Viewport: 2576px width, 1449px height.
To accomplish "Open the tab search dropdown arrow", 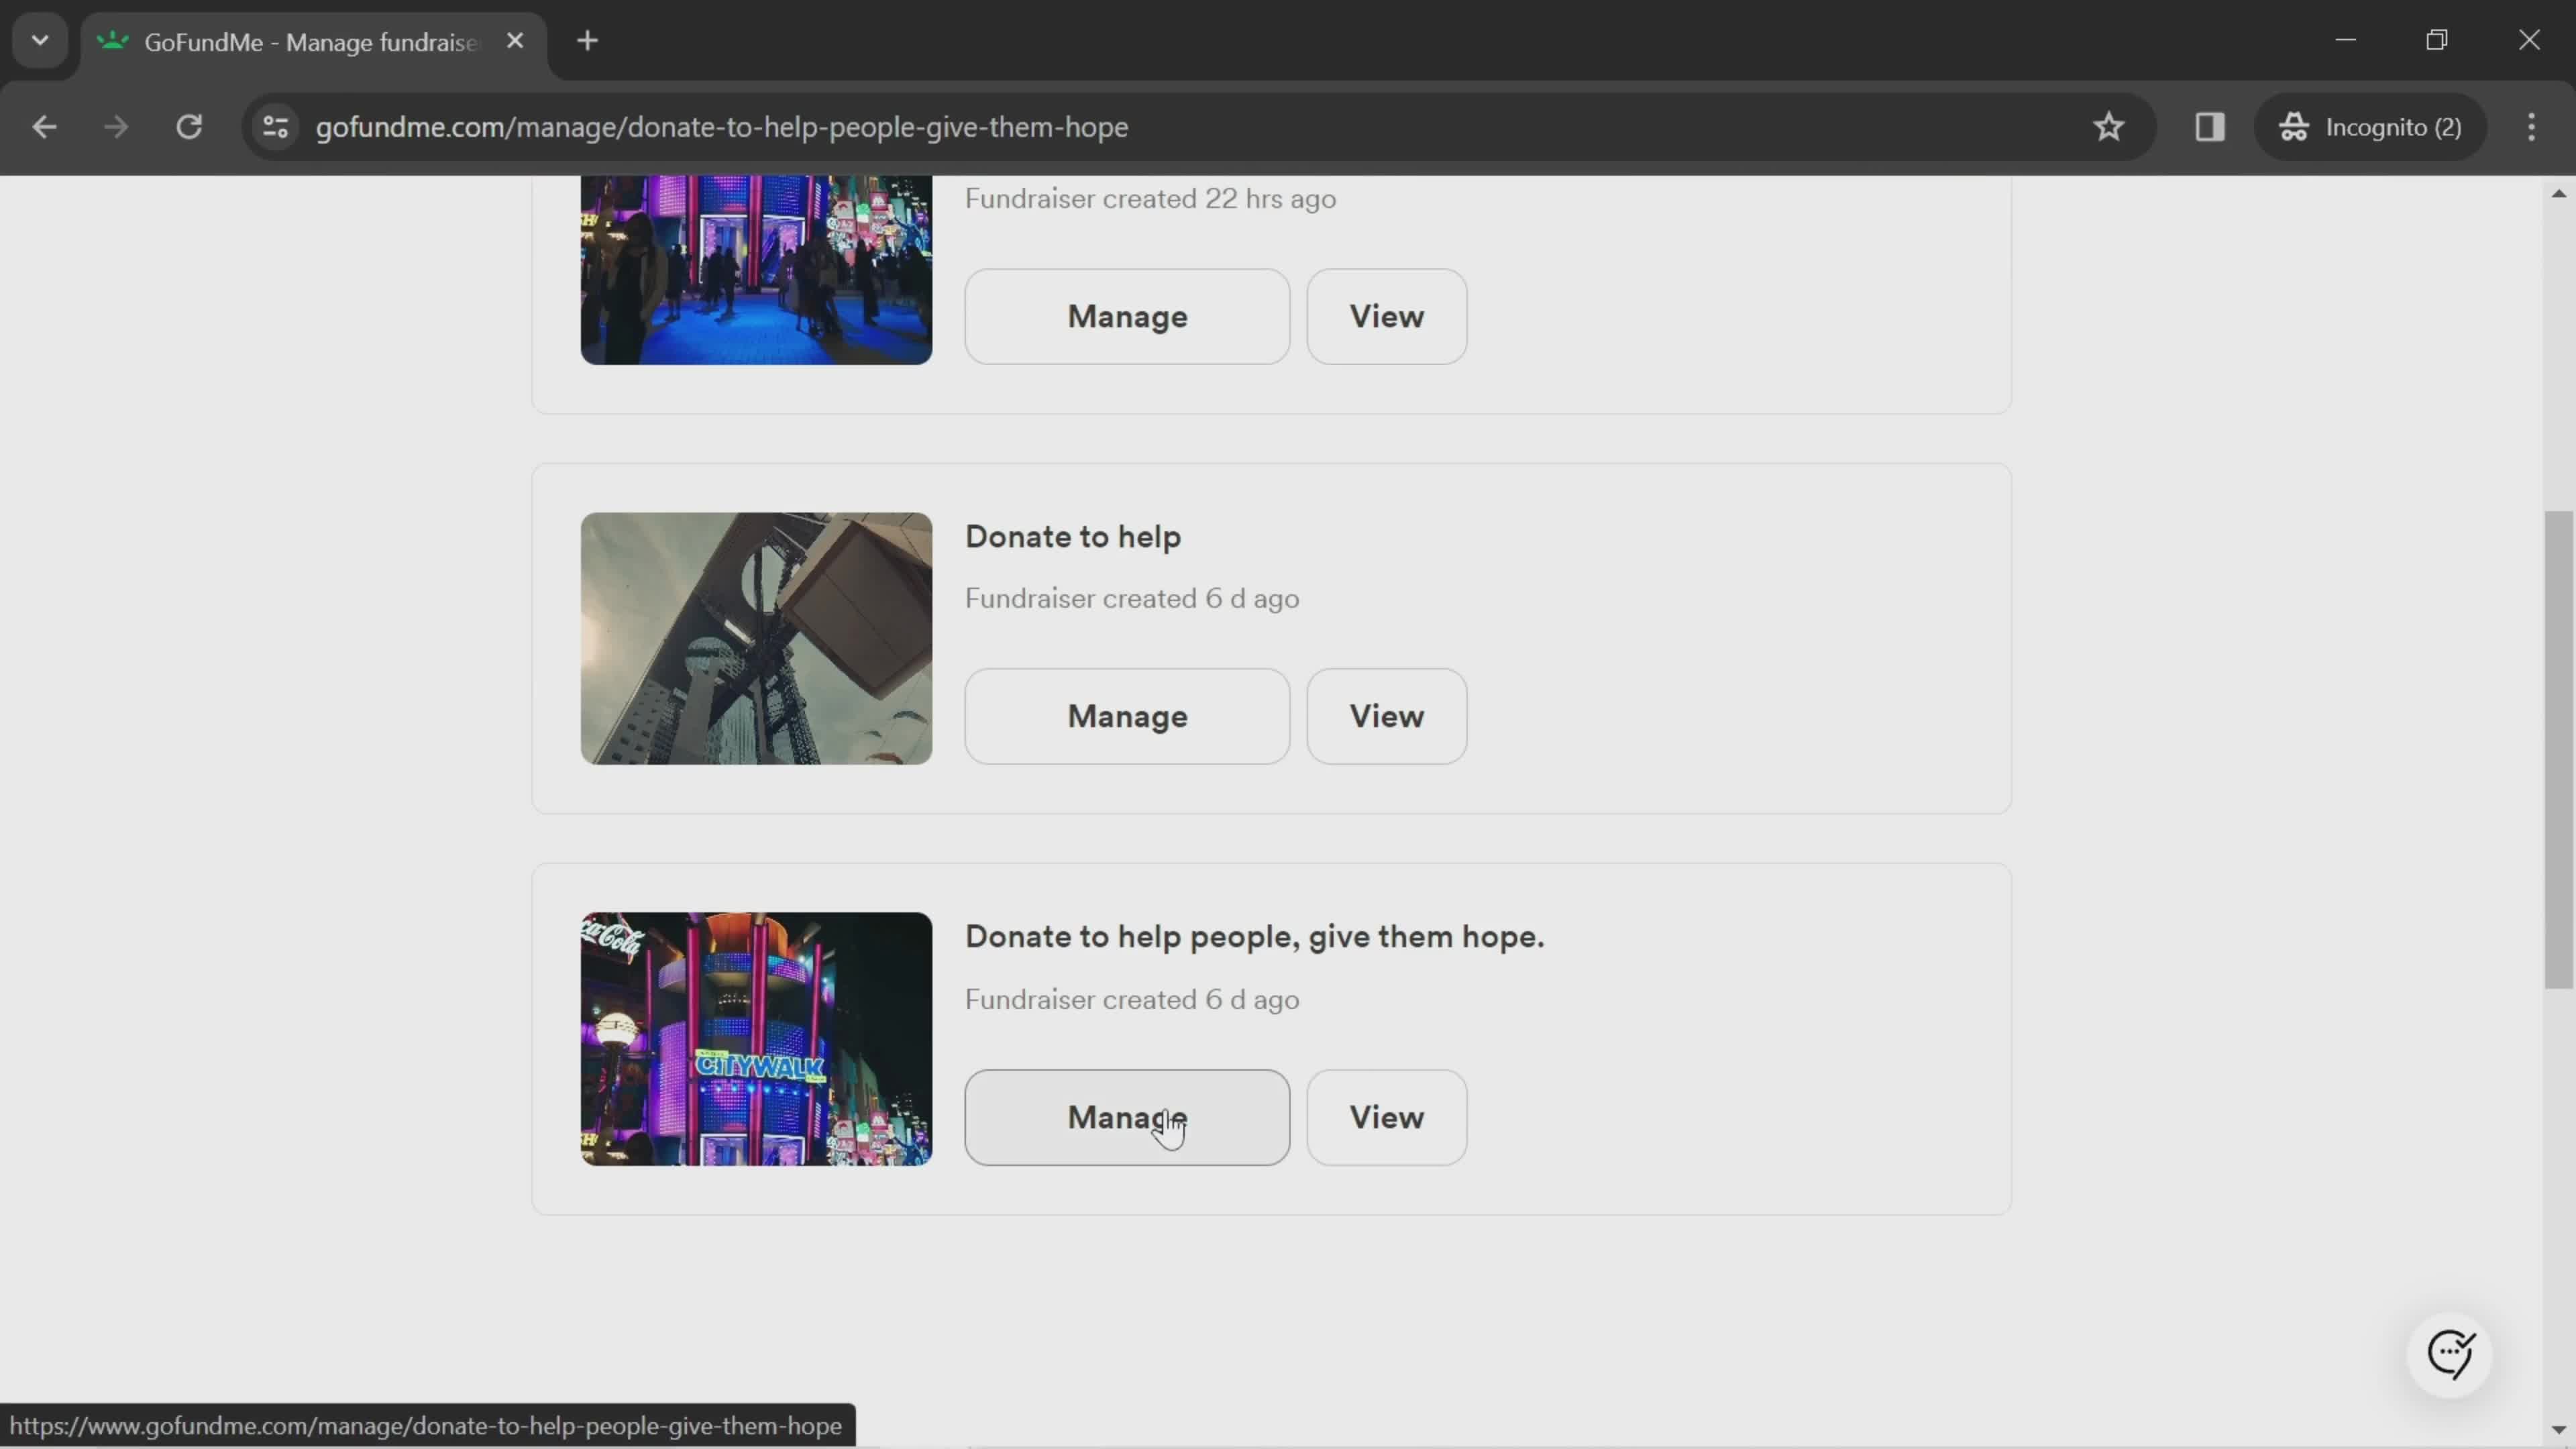I will (x=40, y=41).
